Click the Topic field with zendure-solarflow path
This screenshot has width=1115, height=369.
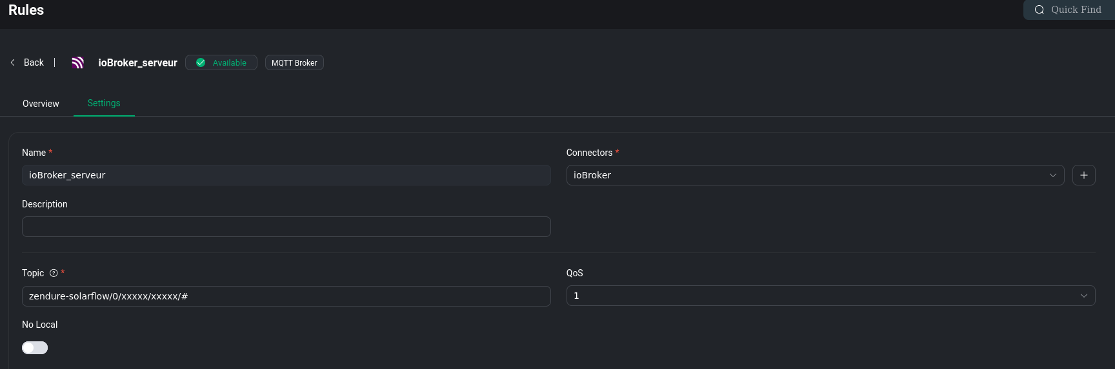point(286,296)
